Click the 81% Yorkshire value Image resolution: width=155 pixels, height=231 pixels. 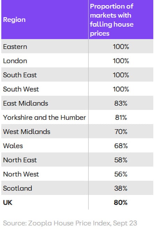coord(121,117)
